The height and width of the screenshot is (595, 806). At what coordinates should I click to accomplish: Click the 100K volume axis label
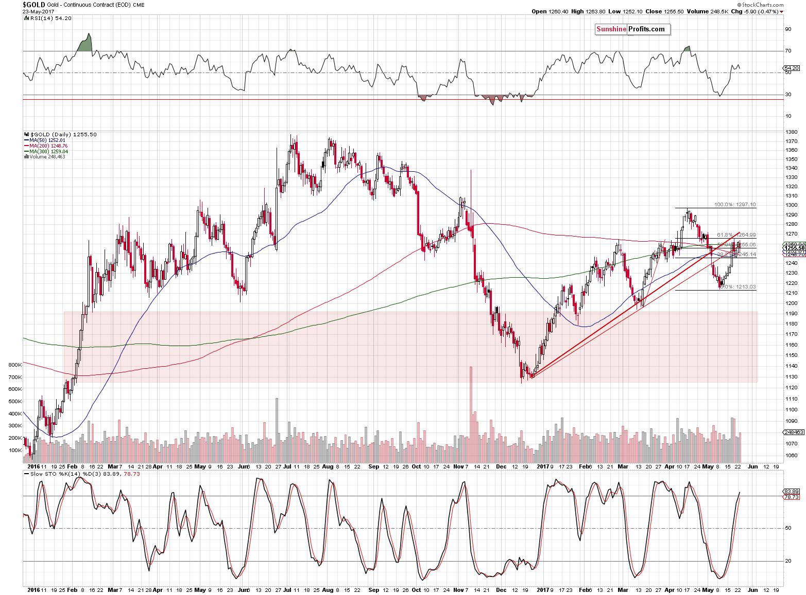click(15, 450)
